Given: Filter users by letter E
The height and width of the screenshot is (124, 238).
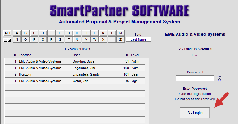Looking at the screenshot, I should click(x=52, y=33).
